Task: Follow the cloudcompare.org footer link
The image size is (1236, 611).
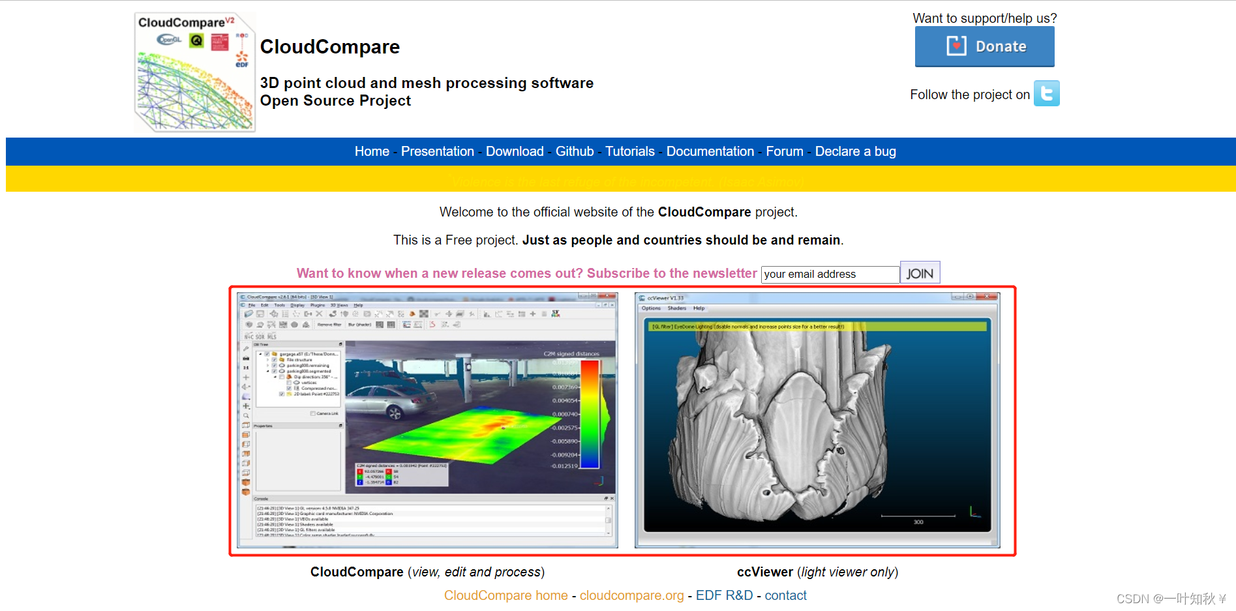Action: tap(632, 595)
